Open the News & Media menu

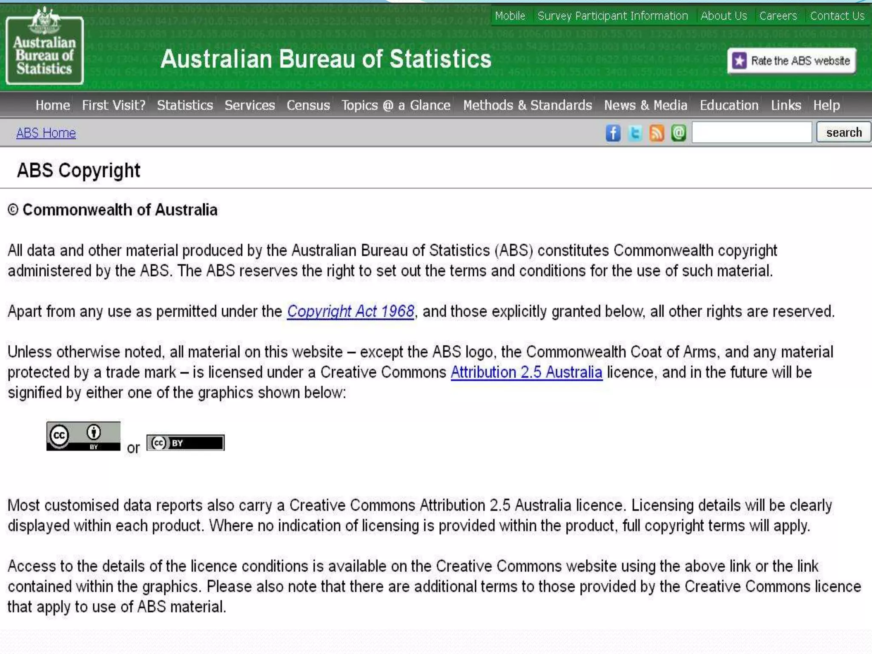click(645, 105)
